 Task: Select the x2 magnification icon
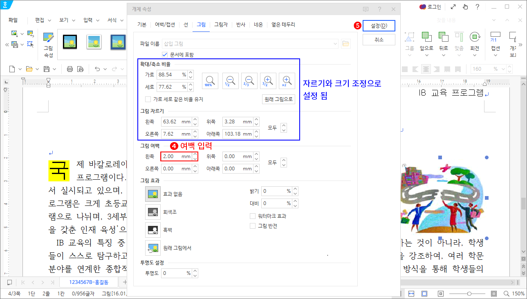[x=287, y=80]
